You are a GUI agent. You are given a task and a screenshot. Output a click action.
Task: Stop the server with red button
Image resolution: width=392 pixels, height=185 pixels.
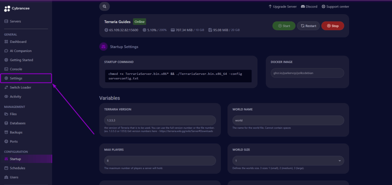pos(333,26)
